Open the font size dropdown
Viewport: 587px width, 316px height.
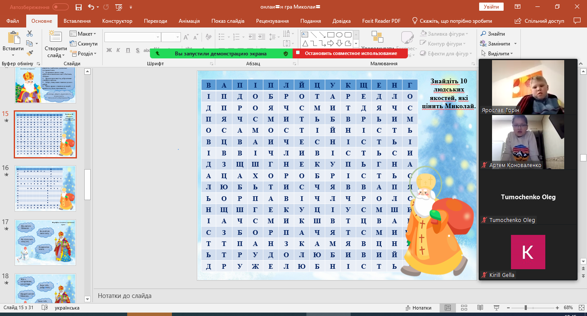pos(178,37)
